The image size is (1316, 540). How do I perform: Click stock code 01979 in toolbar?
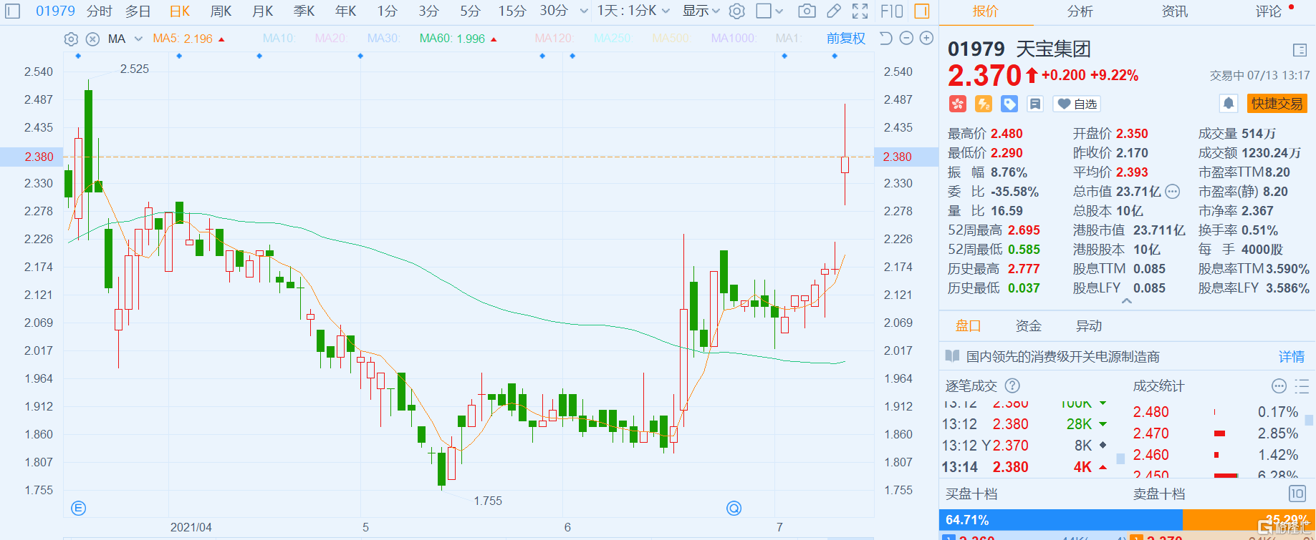[x=55, y=11]
